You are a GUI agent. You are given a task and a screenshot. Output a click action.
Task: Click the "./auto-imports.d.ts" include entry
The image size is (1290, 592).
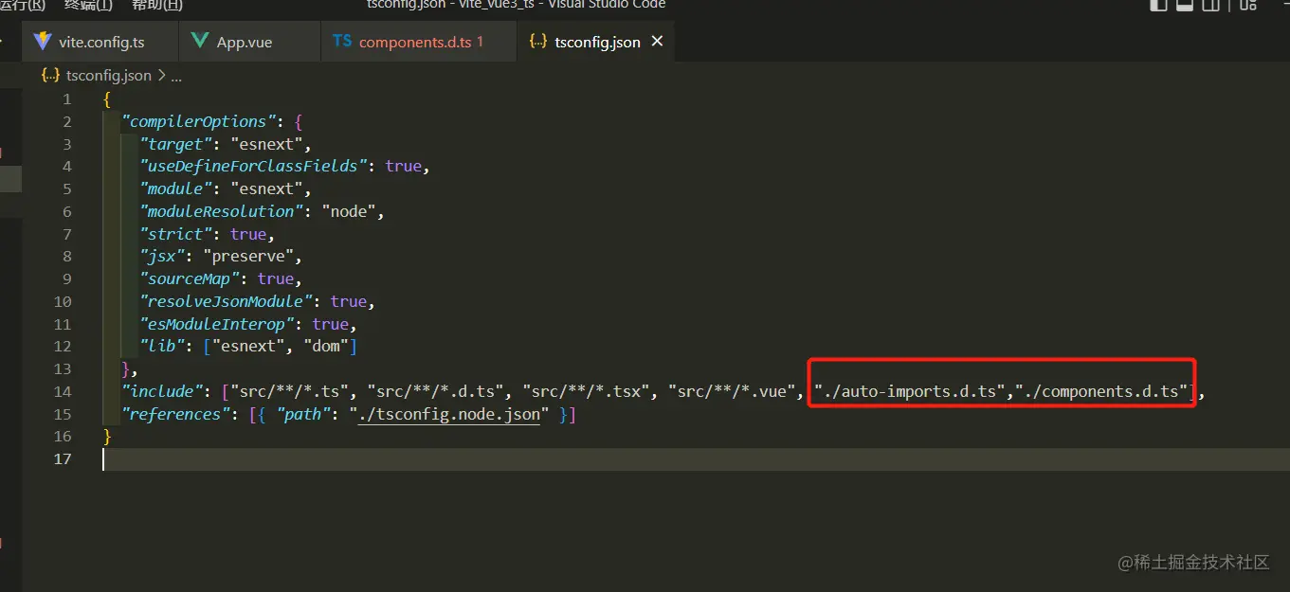coord(910,391)
